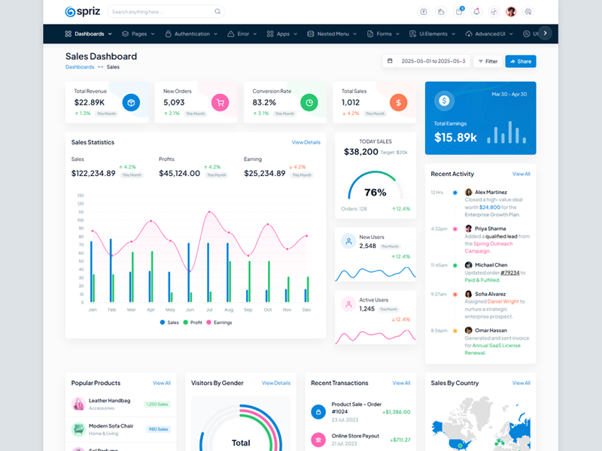
Task: Click the Search anything here input field
Action: [x=161, y=12]
